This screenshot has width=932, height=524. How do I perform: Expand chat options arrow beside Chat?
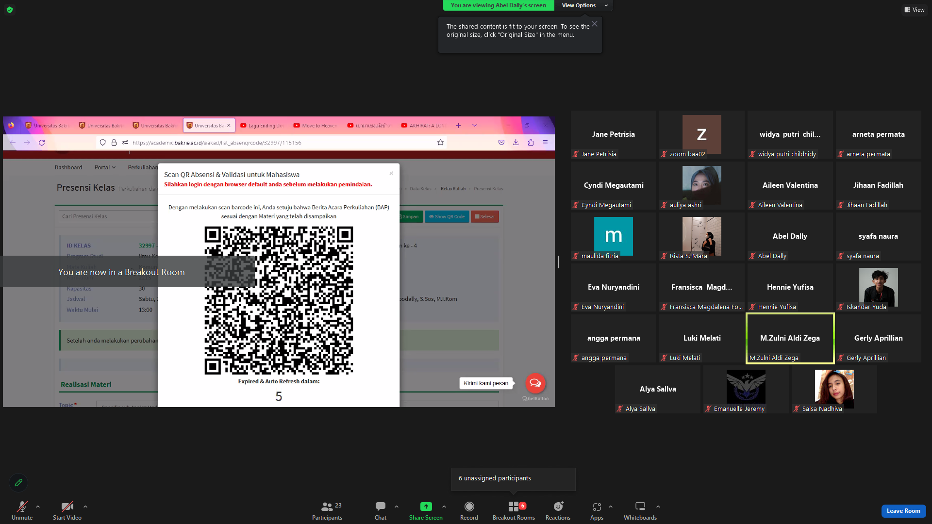click(397, 507)
